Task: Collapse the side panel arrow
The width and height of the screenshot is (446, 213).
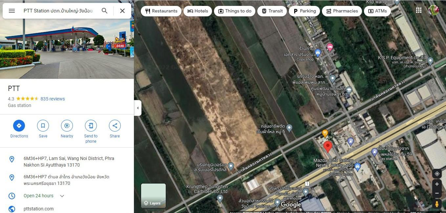Action: 138,108
